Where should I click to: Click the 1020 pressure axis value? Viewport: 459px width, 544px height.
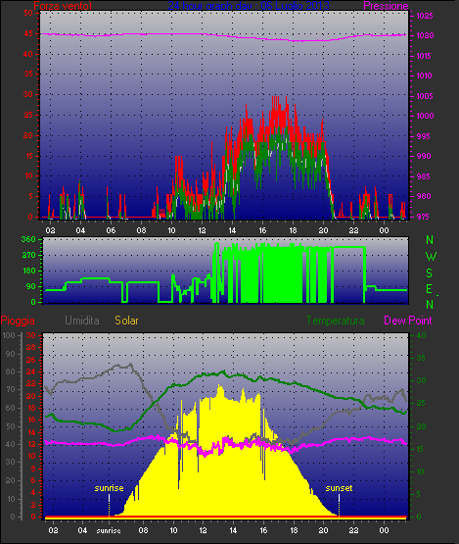point(425,35)
